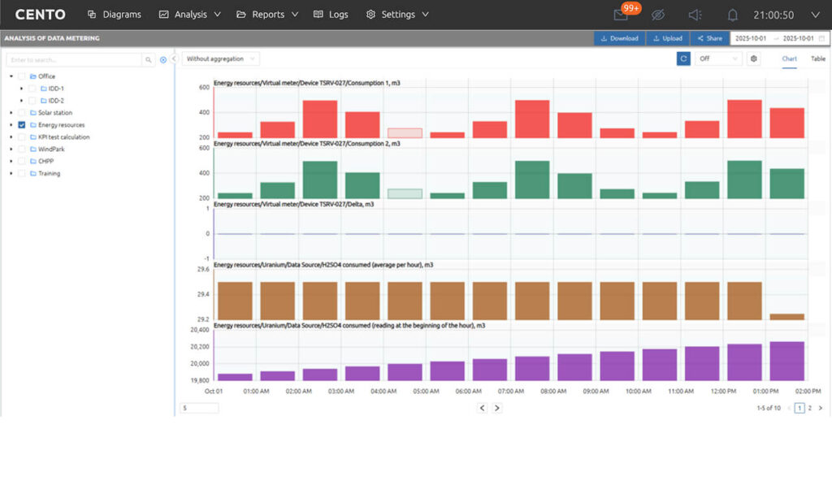This screenshot has width=832, height=494.
Task: Expand the CHPP tree node arrow
Action: pos(11,161)
